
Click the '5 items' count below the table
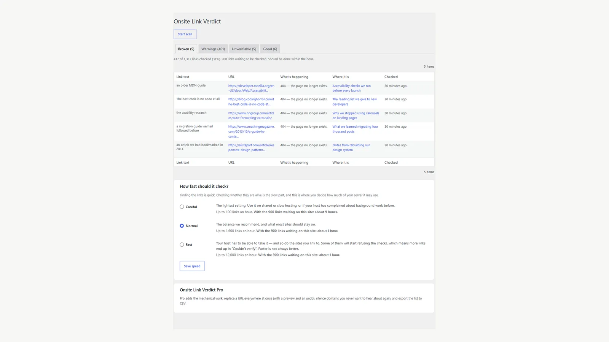click(429, 172)
